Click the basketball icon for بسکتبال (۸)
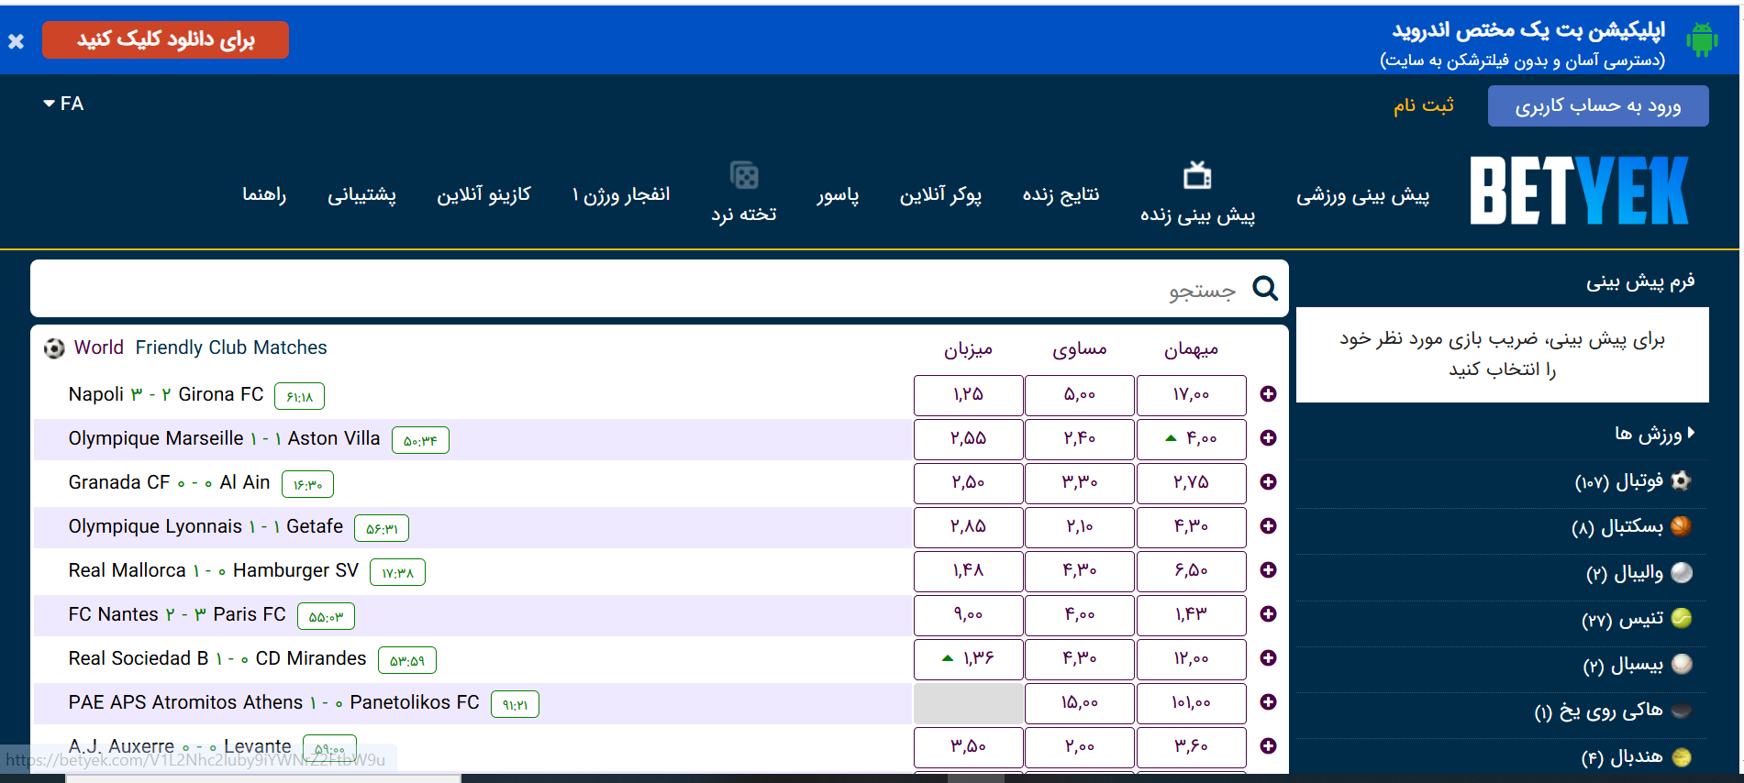 click(x=1682, y=526)
